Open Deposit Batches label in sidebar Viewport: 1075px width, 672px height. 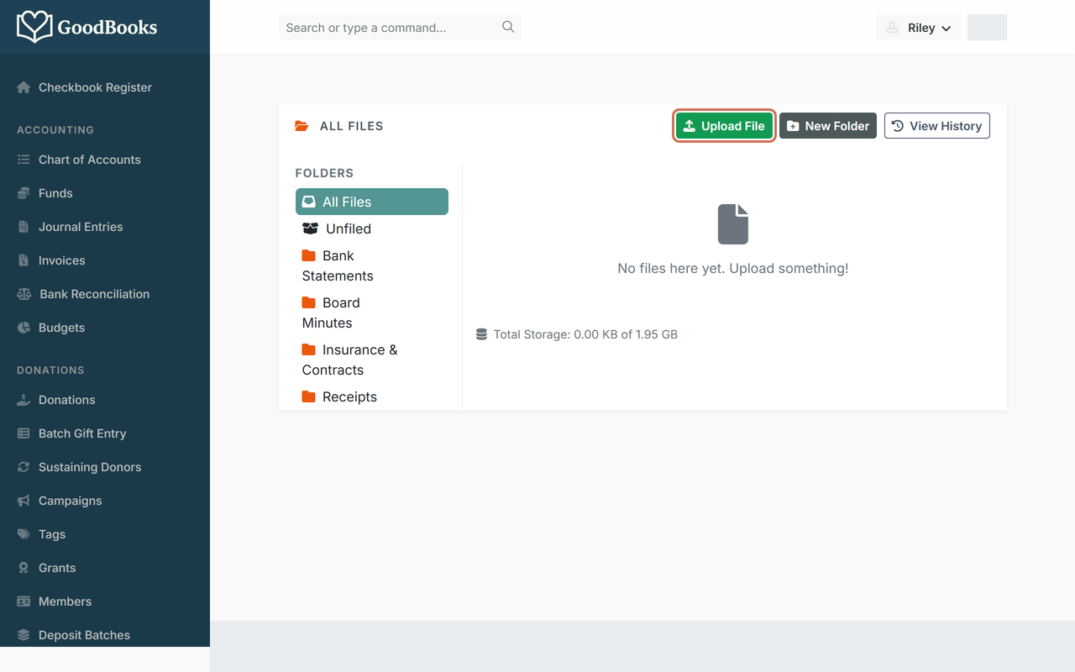point(84,635)
